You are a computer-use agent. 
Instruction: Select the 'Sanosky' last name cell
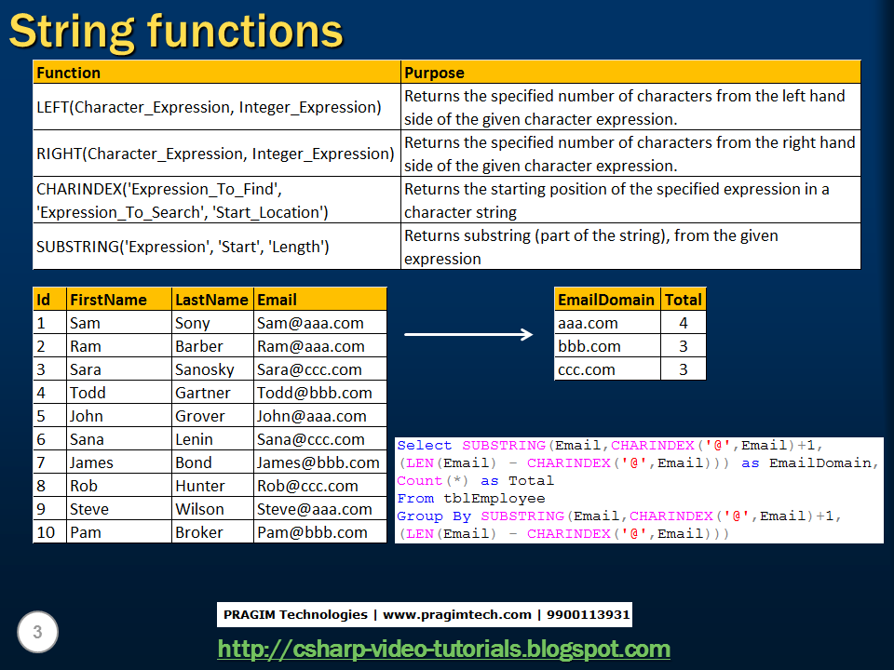[212, 369]
